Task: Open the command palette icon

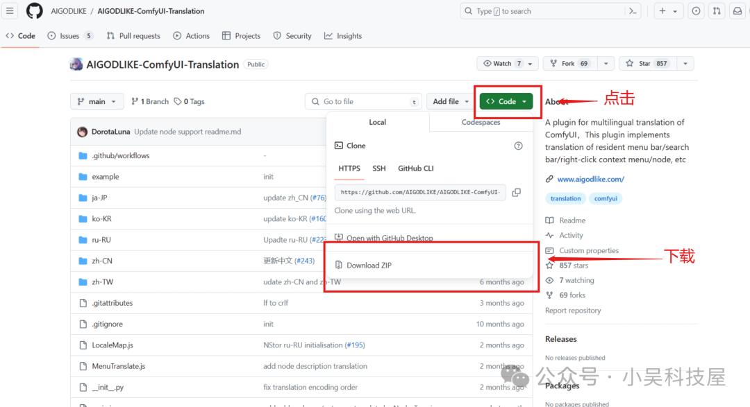Action: [633, 11]
